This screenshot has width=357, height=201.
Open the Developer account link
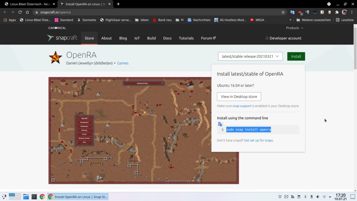click(283, 38)
